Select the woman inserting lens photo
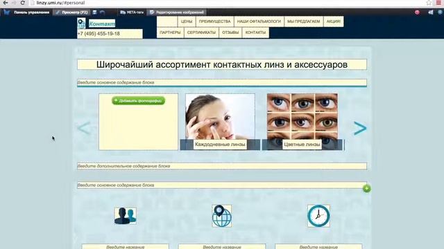 220,117
